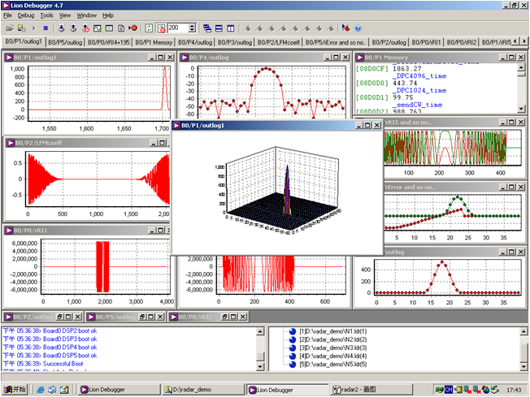Open the Help menu
Screen dimensions: 530x397
(x=108, y=15)
